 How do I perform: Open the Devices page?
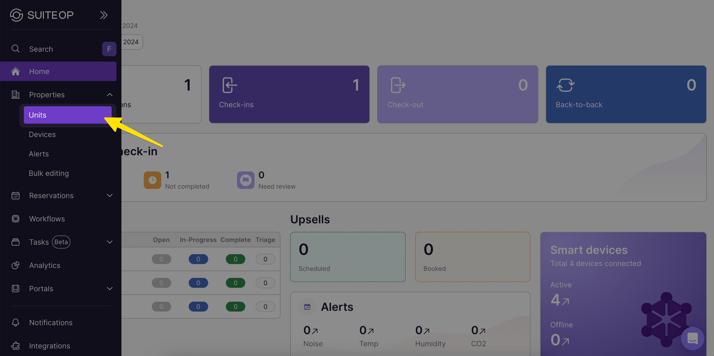pos(42,134)
